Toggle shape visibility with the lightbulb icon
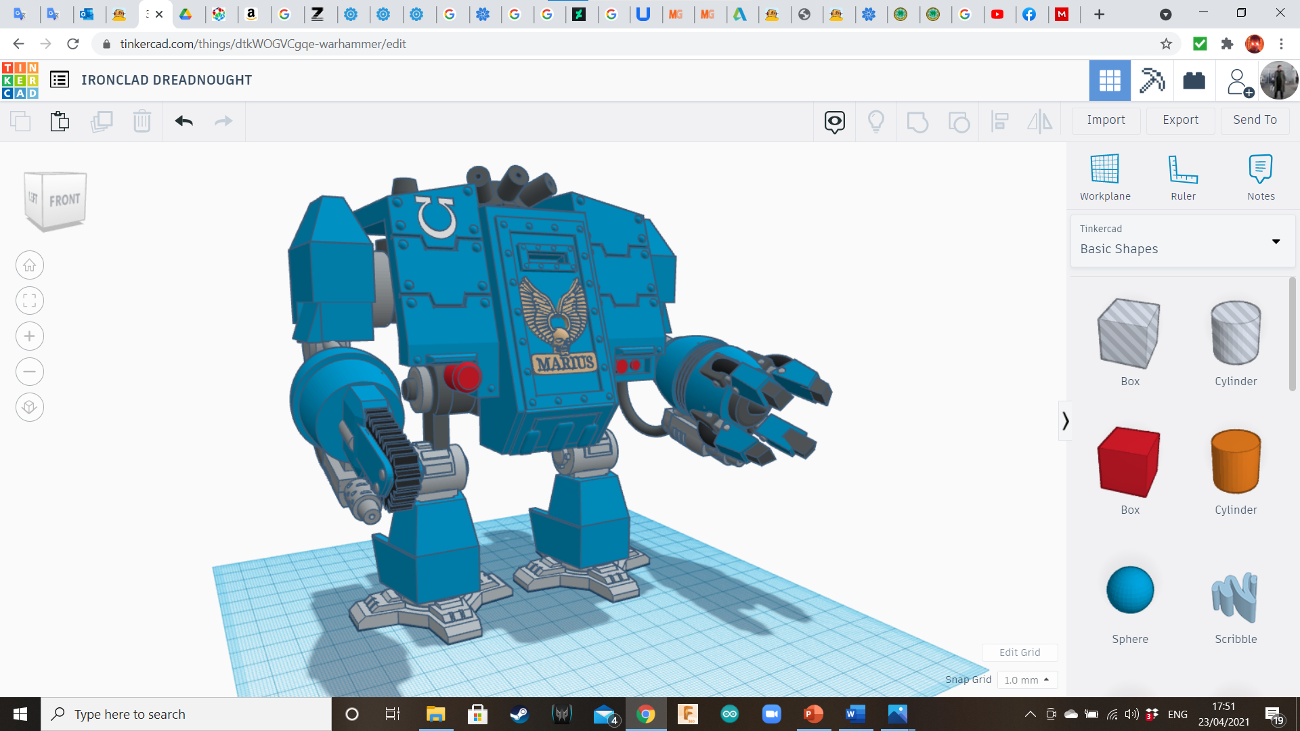Screen dimensions: 1300x731 pos(876,121)
